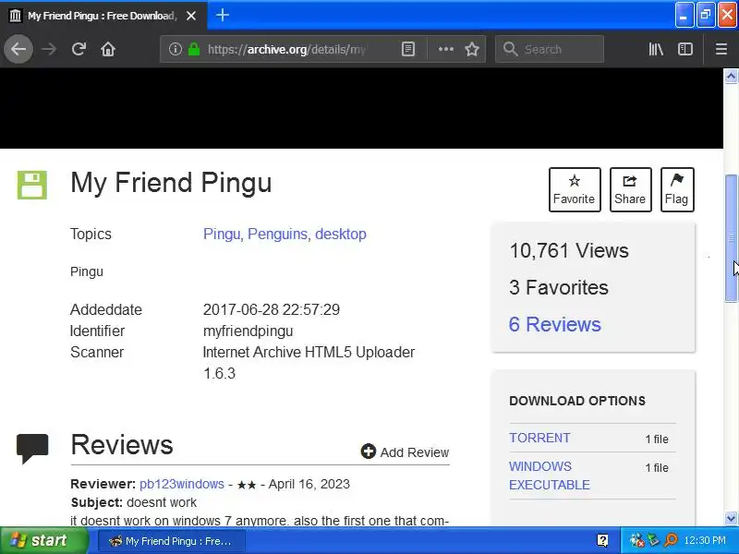
Task: Click the help question-mark taskbar icon
Action: (x=602, y=540)
